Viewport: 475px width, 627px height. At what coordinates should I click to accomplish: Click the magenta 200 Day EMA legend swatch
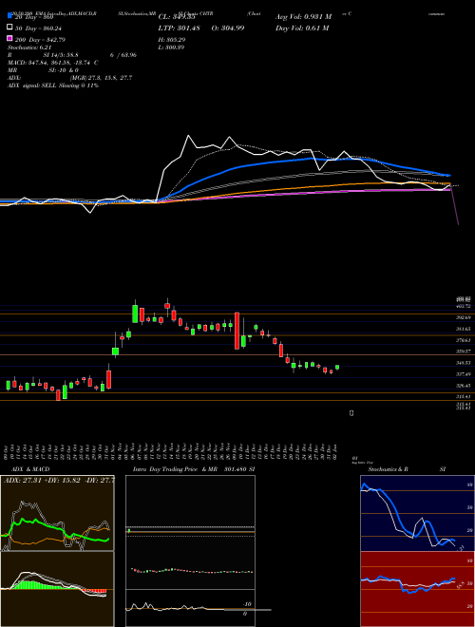pos(9,39)
